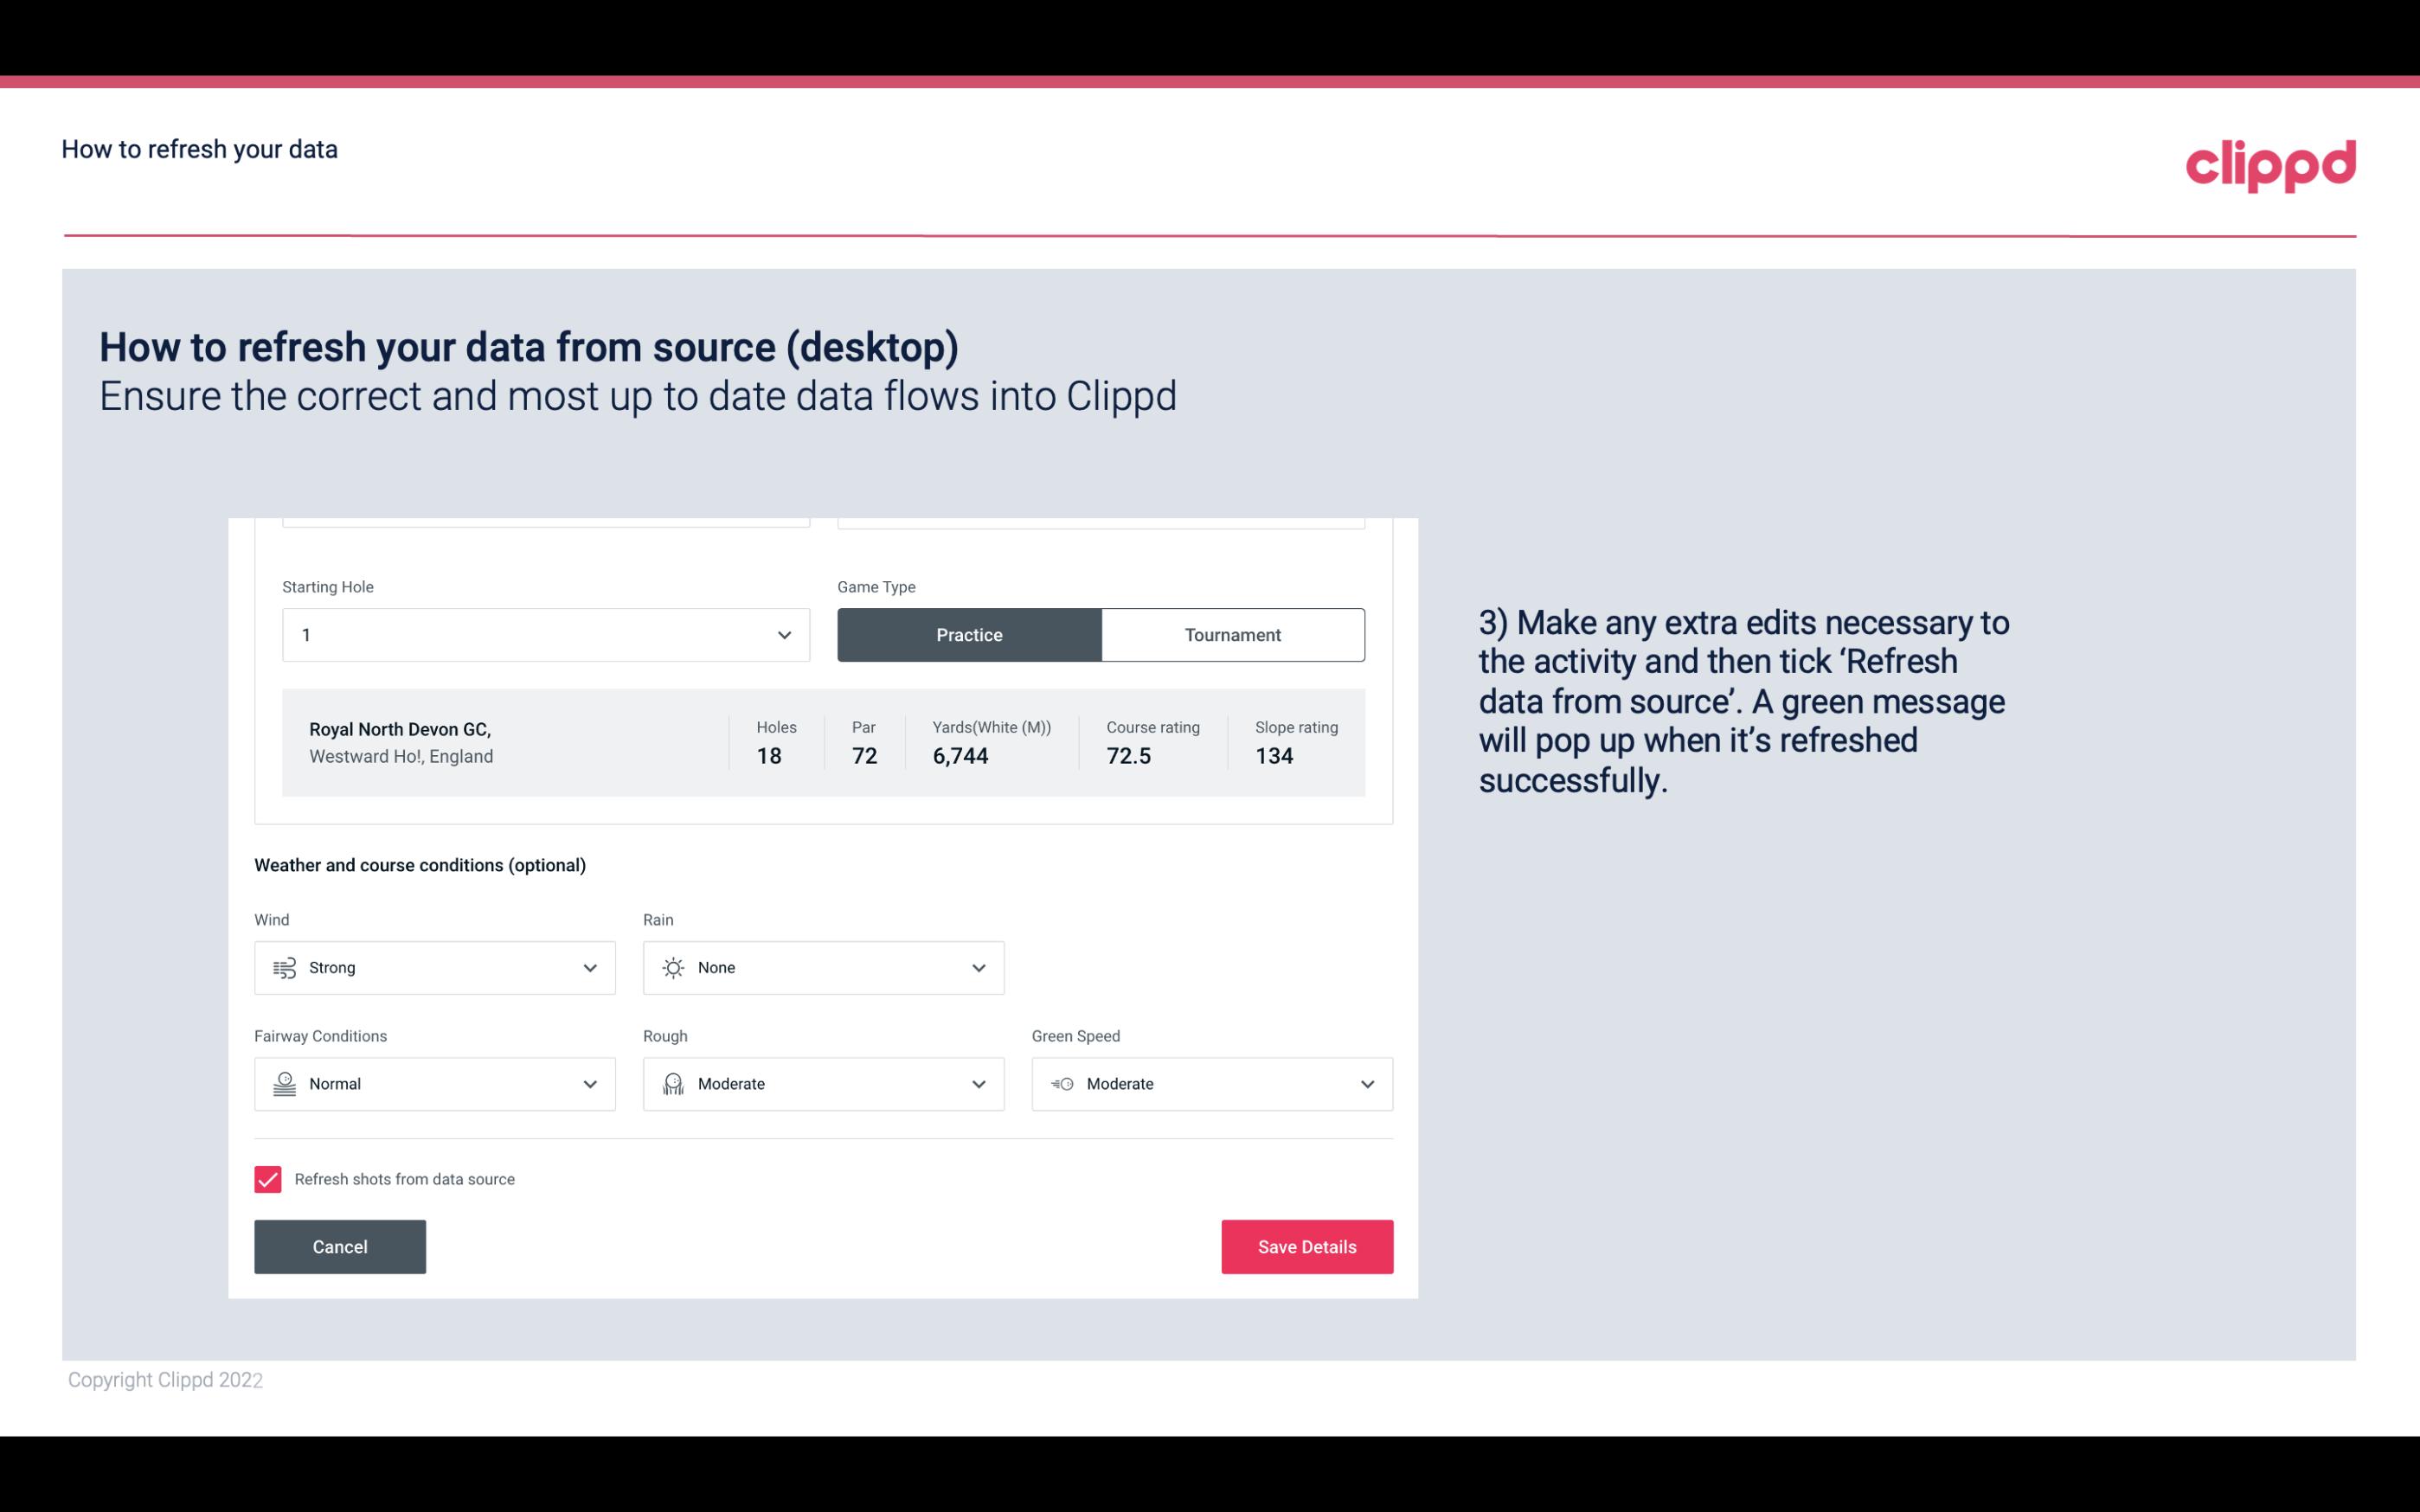Click the rain condition icon
2420x1512 pixels.
672,967
